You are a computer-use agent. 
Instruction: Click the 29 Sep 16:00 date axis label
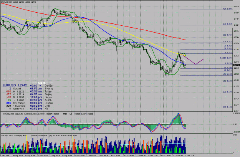pos(79,155)
